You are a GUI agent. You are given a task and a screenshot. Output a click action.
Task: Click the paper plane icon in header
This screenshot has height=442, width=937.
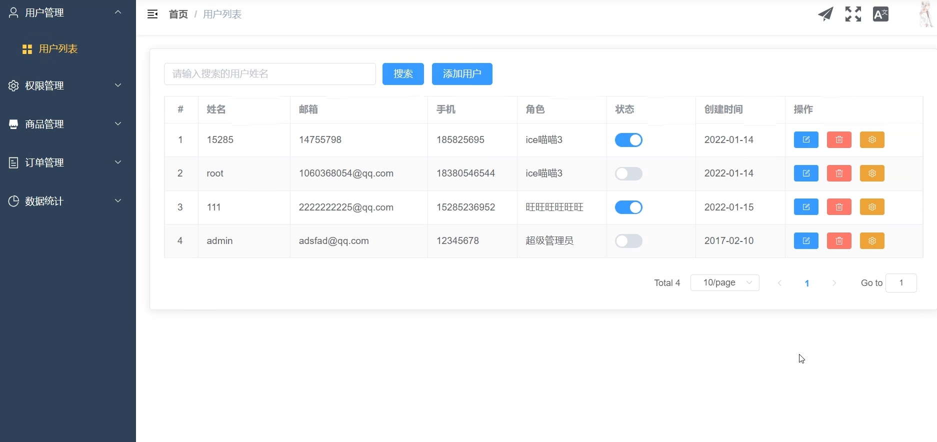[x=825, y=14]
